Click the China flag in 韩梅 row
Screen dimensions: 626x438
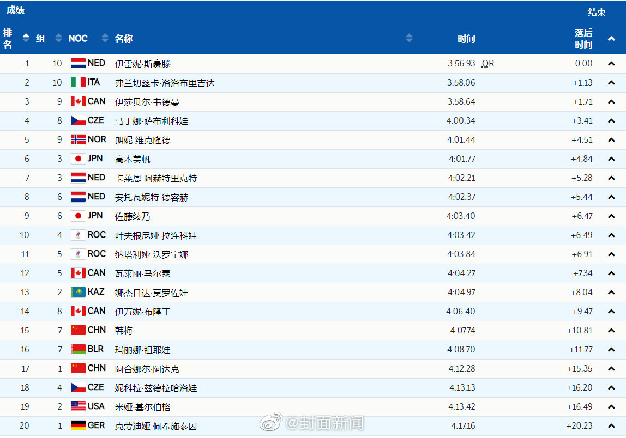(x=78, y=330)
